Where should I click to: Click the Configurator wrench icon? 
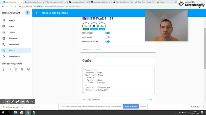(4, 44)
